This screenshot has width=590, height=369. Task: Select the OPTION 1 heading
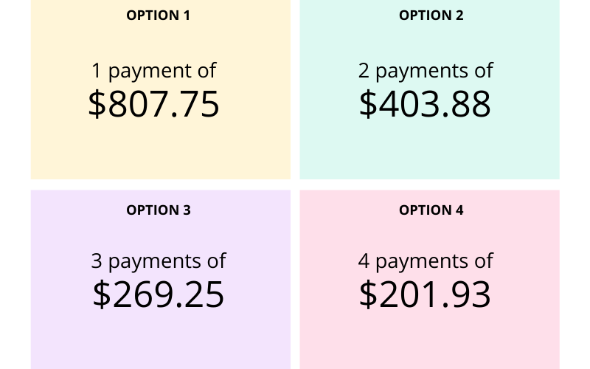pyautogui.click(x=159, y=15)
